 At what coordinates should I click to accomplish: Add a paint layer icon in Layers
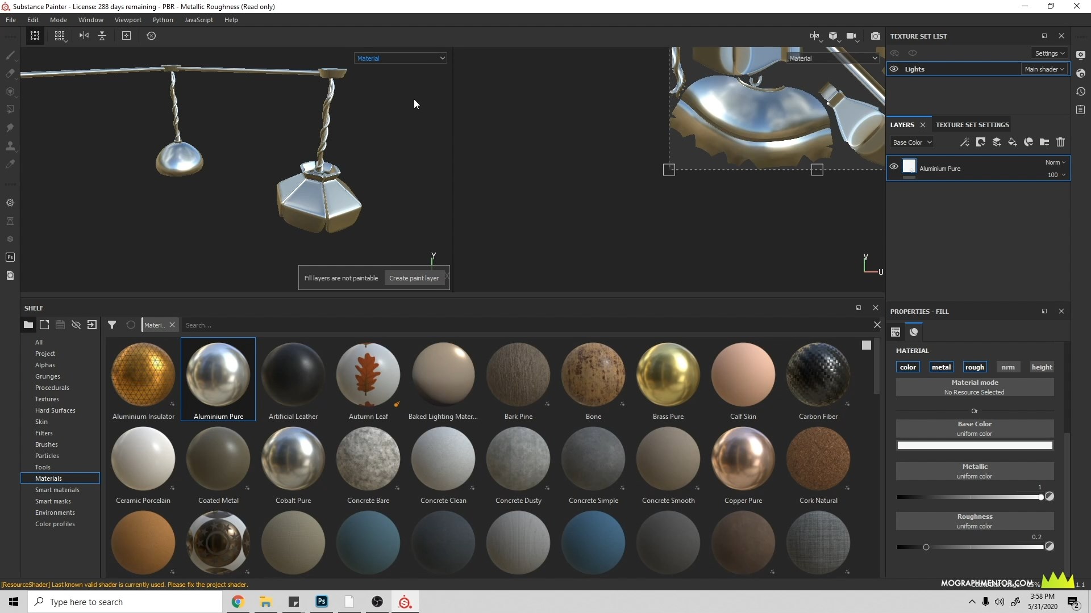997,142
